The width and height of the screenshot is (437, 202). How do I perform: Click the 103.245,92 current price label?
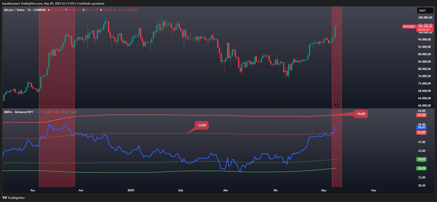coord(425,26)
